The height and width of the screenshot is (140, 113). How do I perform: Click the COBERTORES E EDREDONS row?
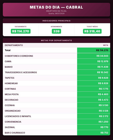point(56,56)
